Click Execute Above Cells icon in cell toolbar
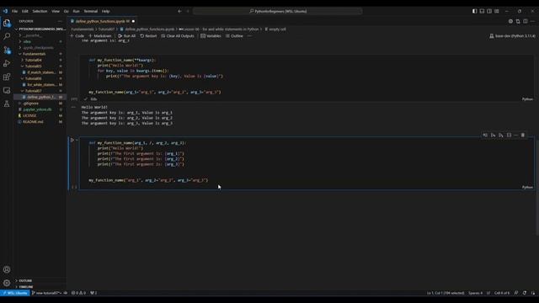 click(493, 135)
